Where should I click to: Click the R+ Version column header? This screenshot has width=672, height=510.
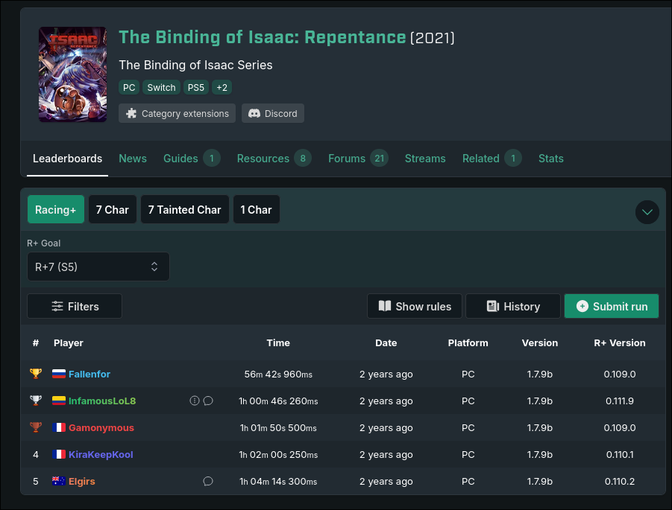[620, 343]
